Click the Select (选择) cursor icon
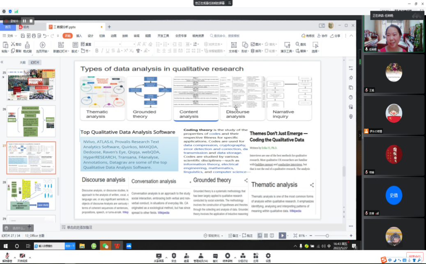 pos(315,45)
